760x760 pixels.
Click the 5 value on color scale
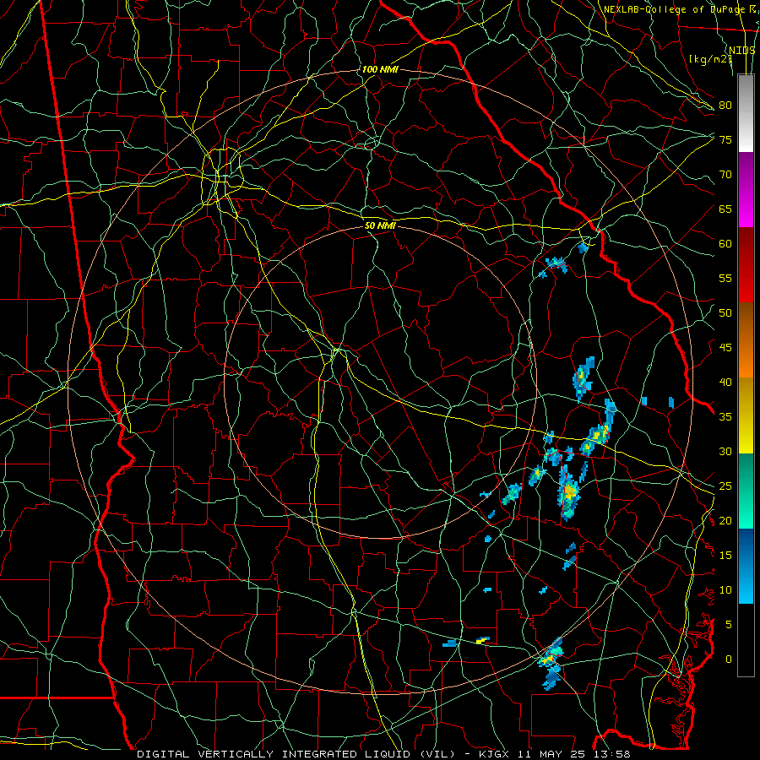[x=729, y=624]
